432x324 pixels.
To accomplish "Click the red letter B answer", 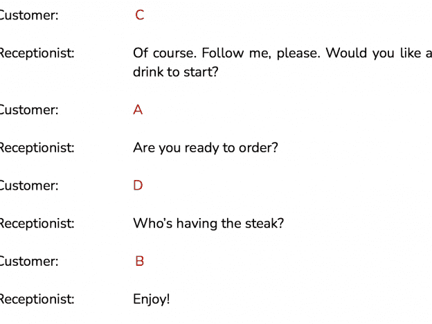I will tap(140, 261).
